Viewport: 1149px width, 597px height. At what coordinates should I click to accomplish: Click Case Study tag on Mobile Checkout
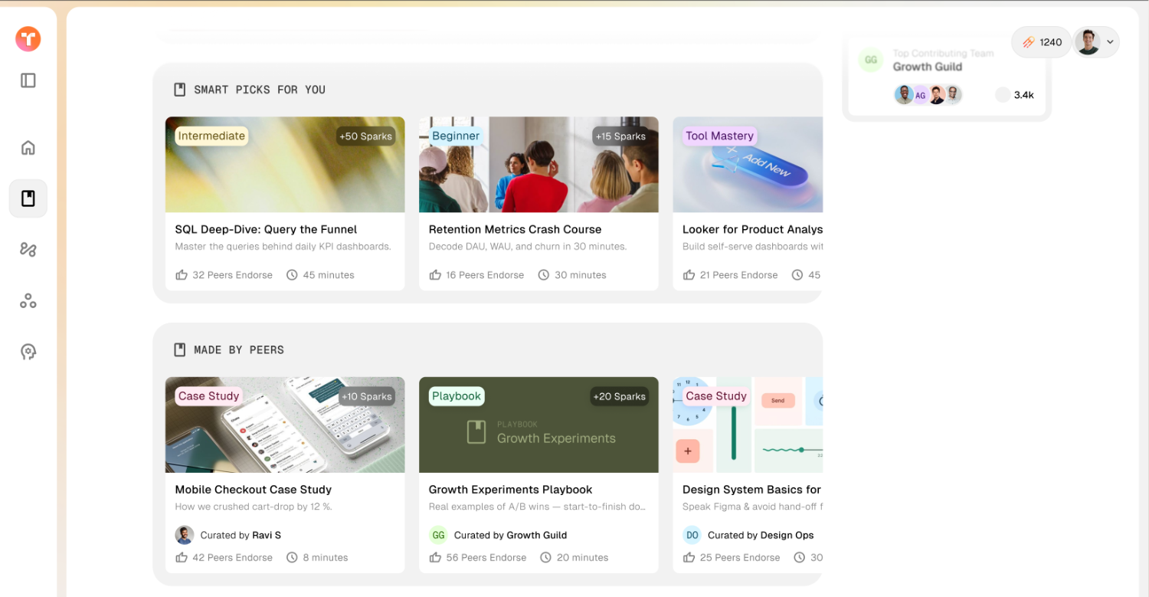pyautogui.click(x=209, y=396)
